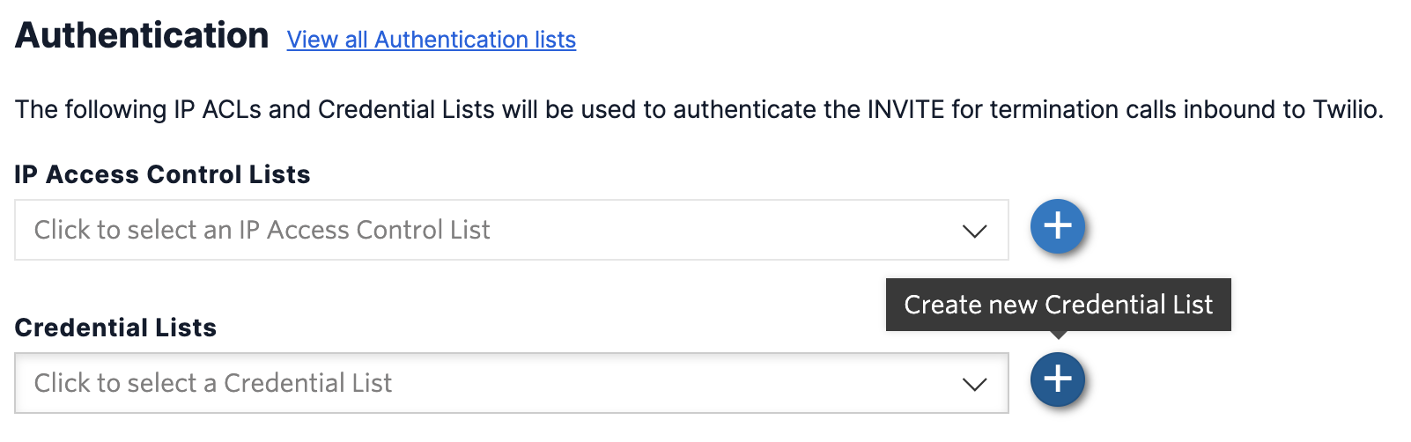The height and width of the screenshot is (442, 1411).
Task: Open the View all Authentication lists link
Action: point(431,40)
